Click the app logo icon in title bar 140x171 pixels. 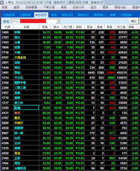[x=2, y=2]
